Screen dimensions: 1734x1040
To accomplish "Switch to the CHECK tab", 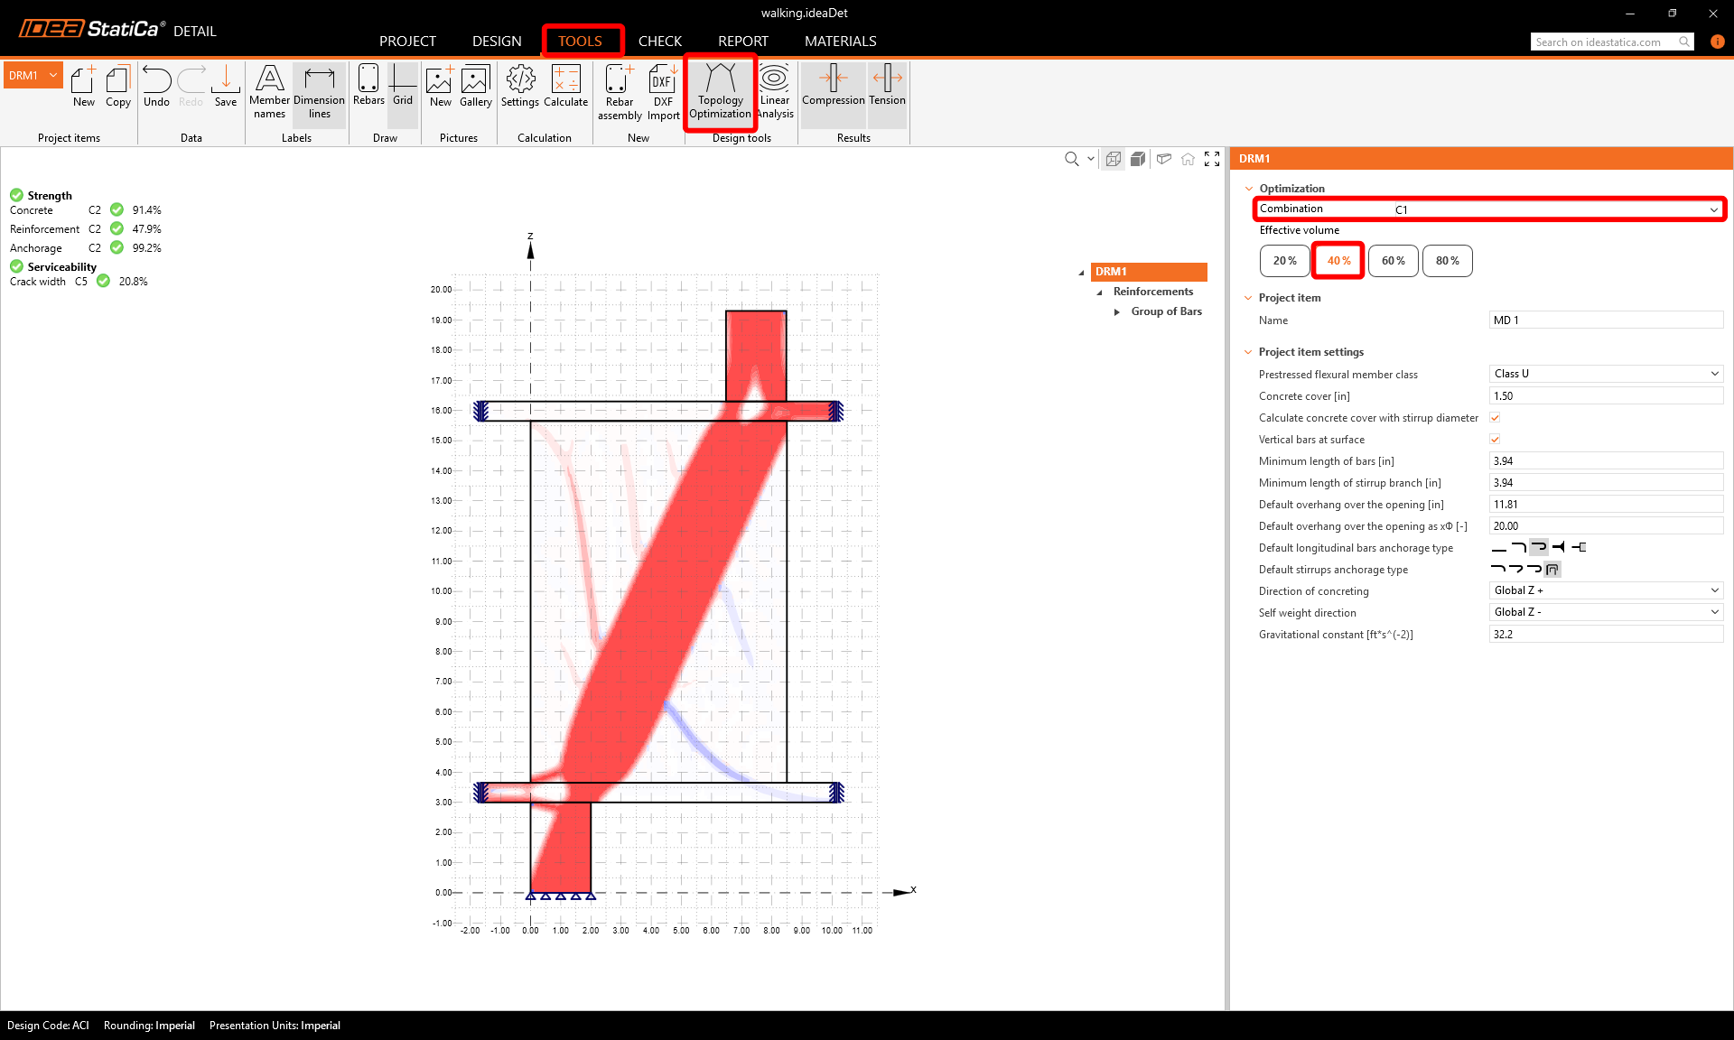I will click(x=659, y=42).
